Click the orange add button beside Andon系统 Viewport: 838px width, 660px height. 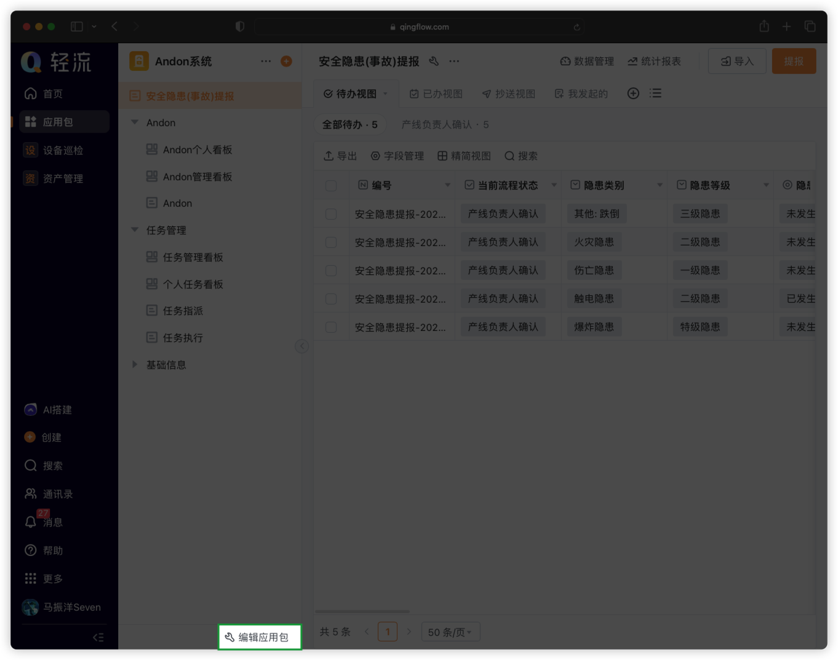286,62
